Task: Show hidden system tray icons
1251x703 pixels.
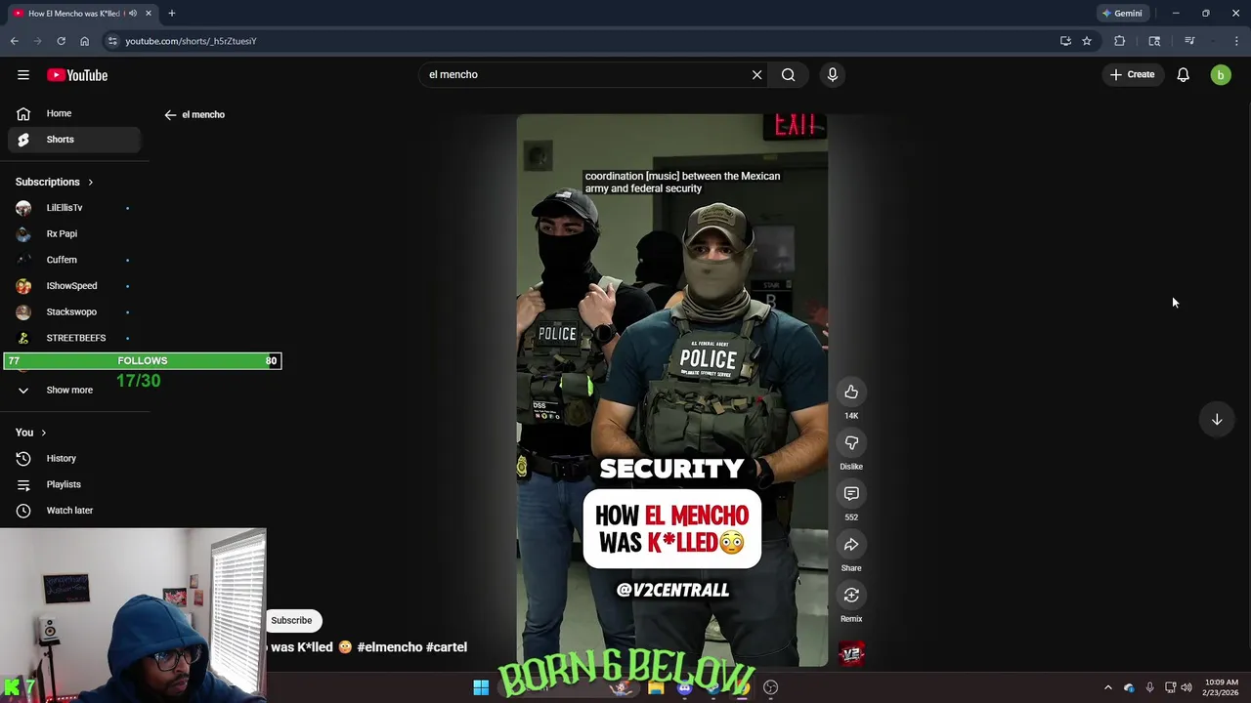Action: 1107,687
